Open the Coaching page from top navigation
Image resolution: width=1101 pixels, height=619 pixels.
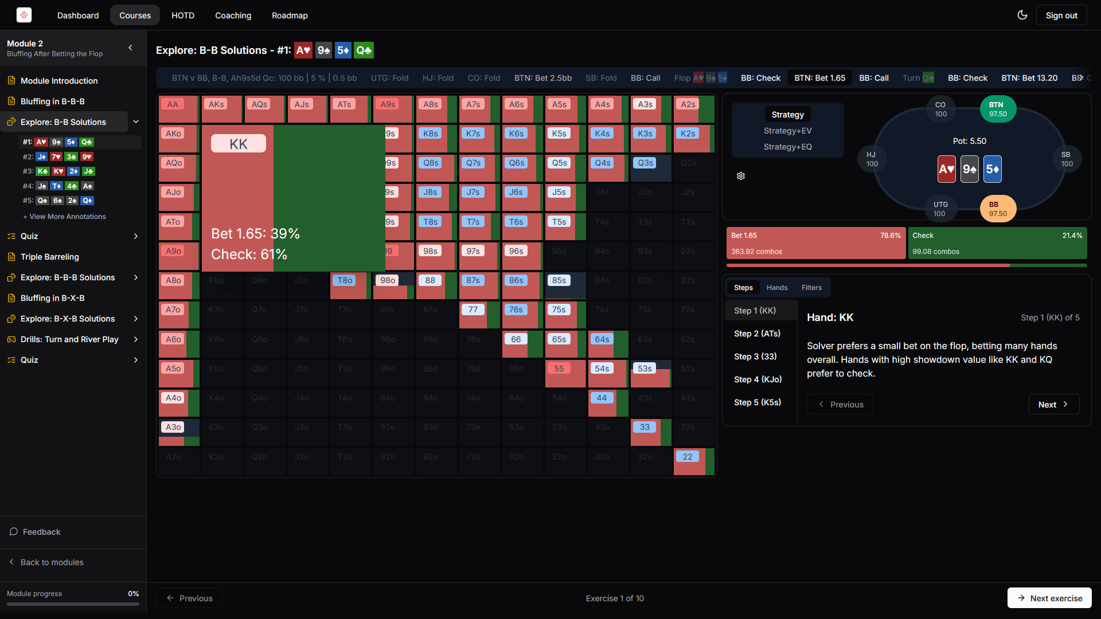coord(233,15)
